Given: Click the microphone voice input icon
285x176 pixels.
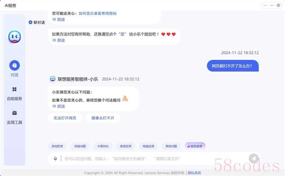Looking at the screenshot, I should pyautogui.click(x=56, y=159).
